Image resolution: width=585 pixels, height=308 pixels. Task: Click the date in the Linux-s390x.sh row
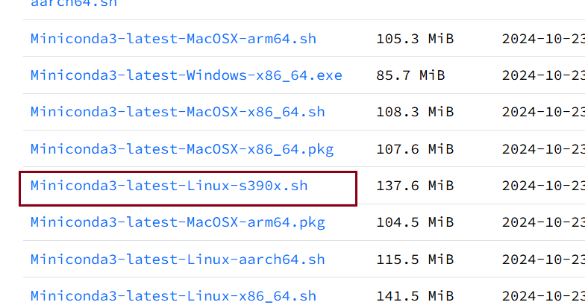pos(542,186)
